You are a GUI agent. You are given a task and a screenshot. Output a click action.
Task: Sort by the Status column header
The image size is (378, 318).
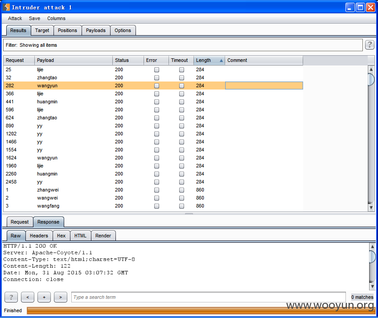tap(128, 60)
